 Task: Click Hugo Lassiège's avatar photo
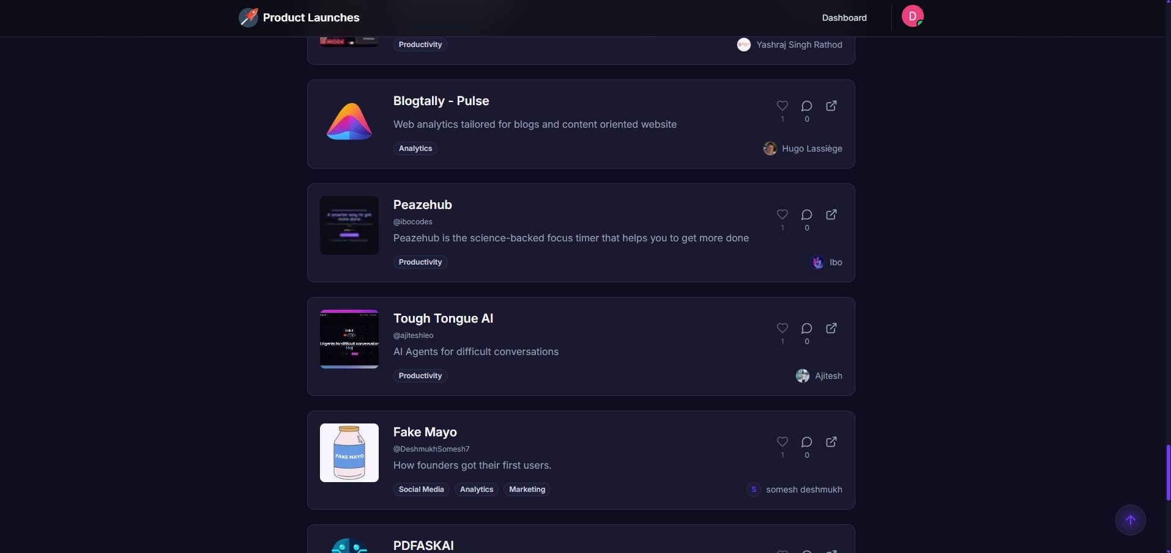pos(770,148)
